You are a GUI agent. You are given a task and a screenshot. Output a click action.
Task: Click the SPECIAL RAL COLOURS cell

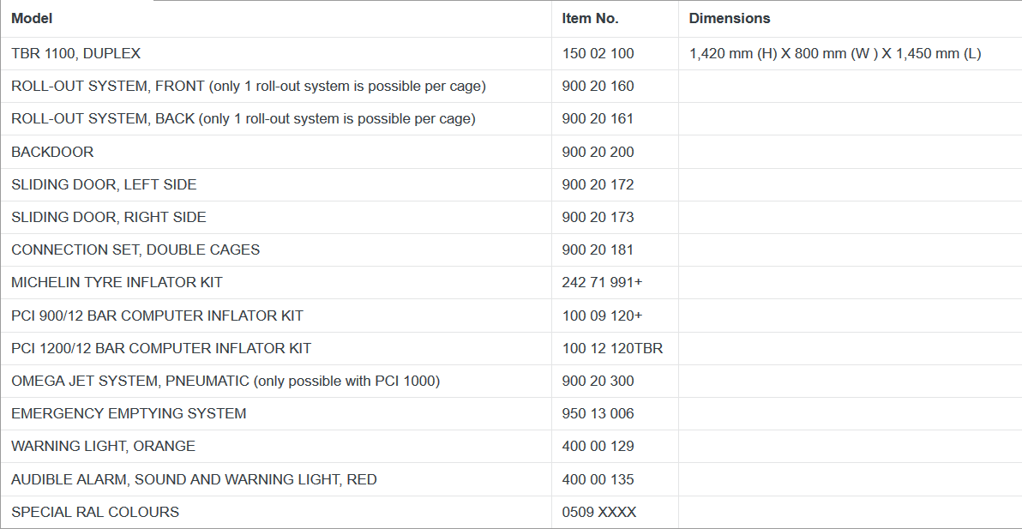[95, 512]
